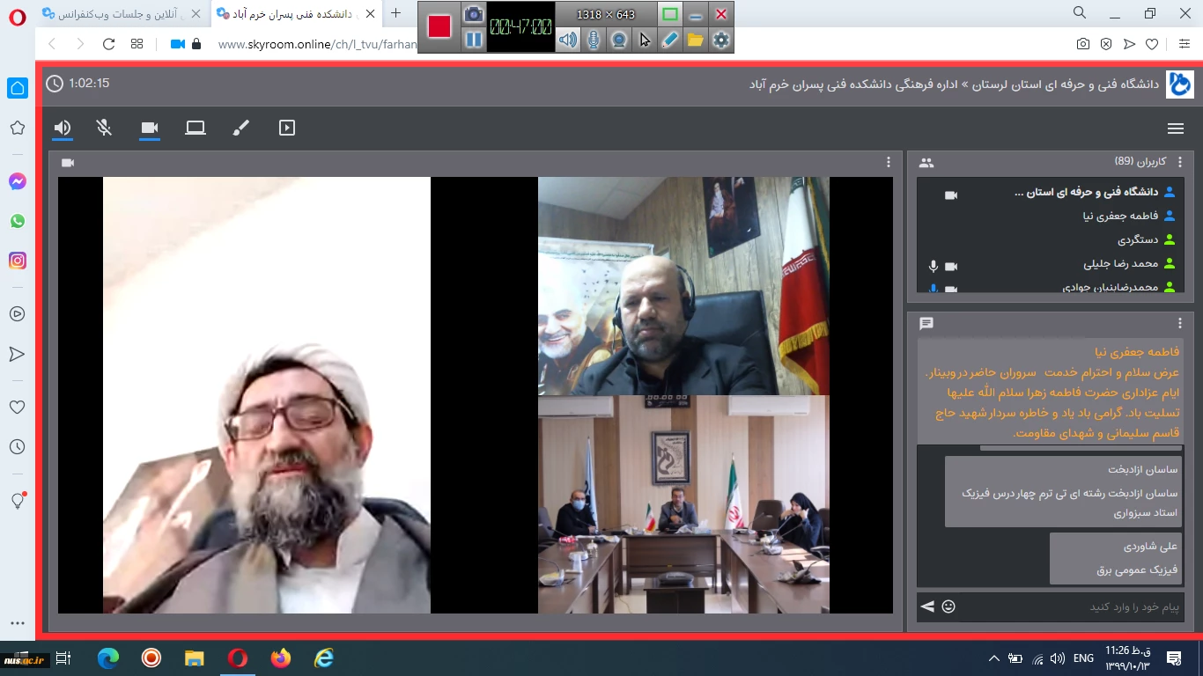Unmute the Skyroom microphone
Viewport: 1203px width, 676px height.
(x=104, y=129)
